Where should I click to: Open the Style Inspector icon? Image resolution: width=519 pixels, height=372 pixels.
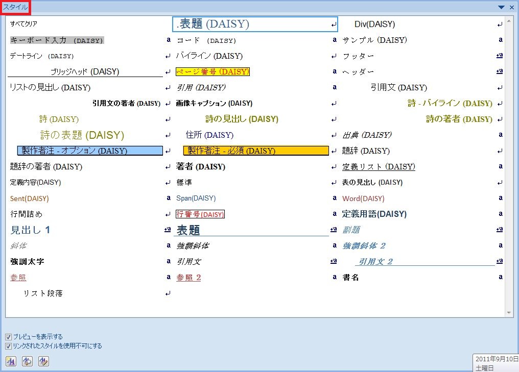(x=27, y=361)
